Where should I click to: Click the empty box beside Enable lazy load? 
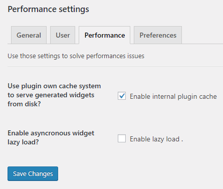coord(122,138)
